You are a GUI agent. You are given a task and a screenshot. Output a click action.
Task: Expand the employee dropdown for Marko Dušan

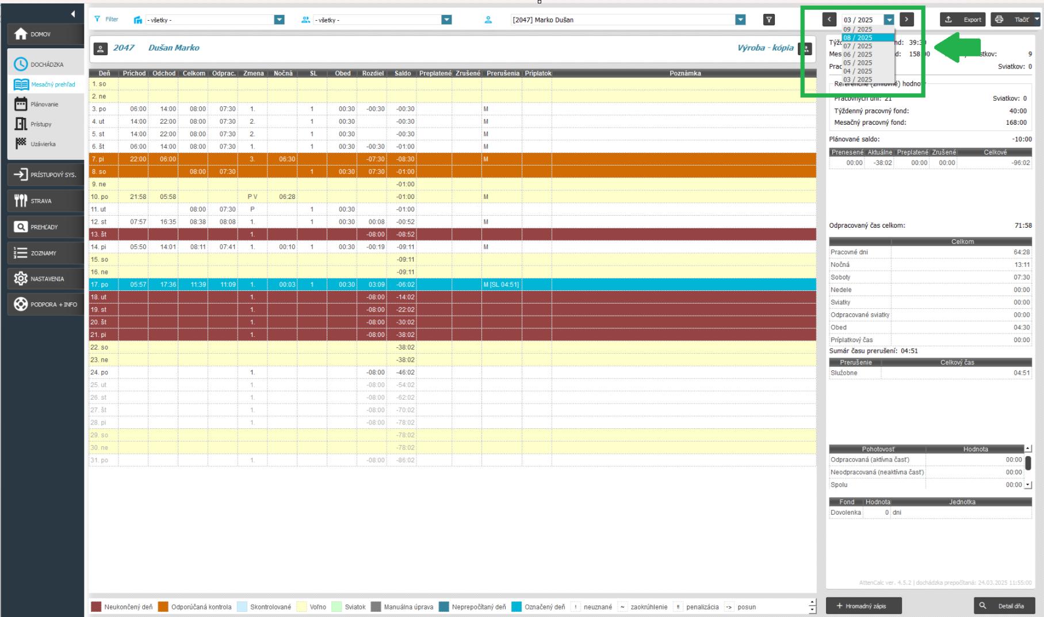740,20
